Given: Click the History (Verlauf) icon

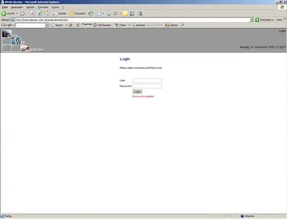Looking at the screenshot, I should tap(91, 14).
